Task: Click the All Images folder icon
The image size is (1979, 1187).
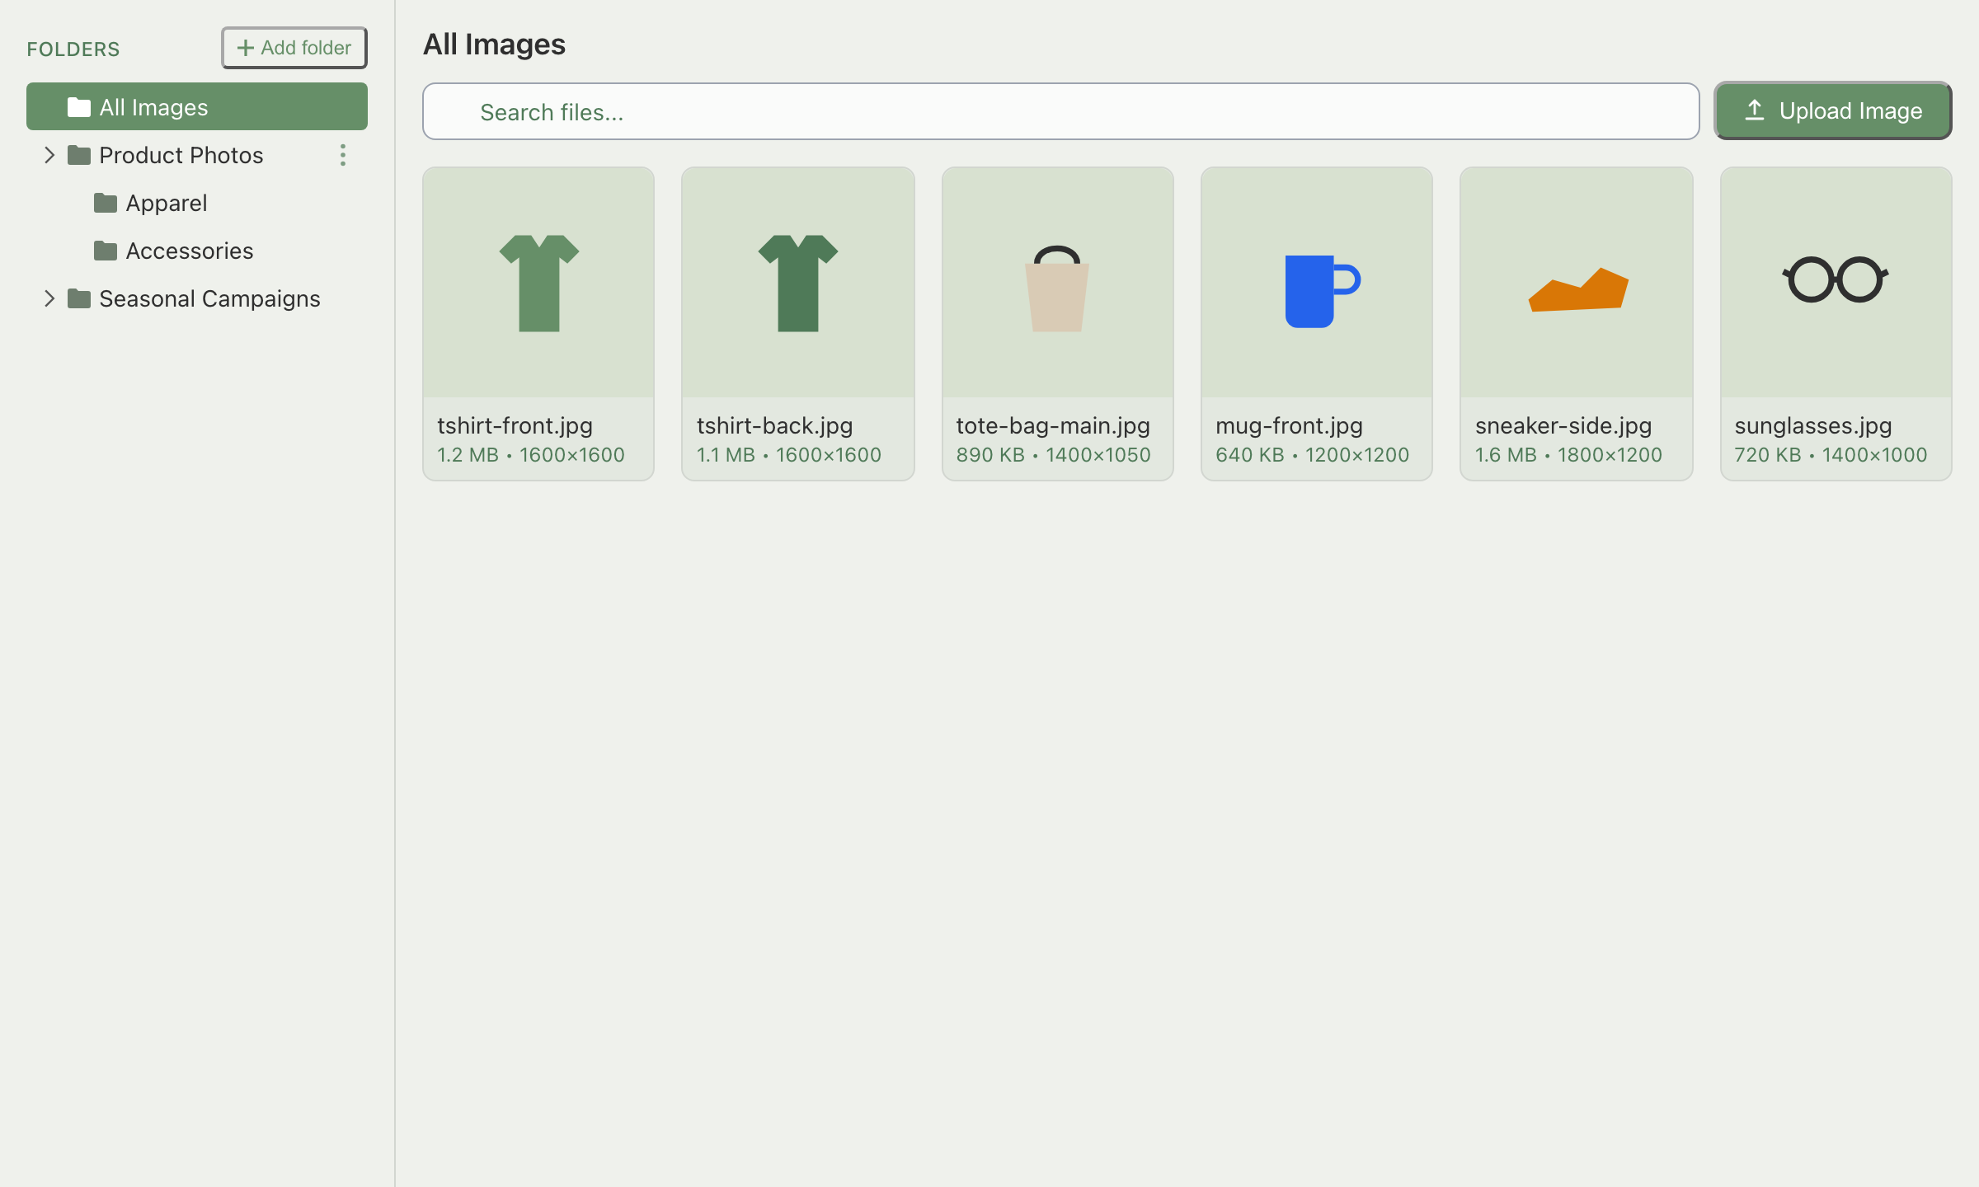Action: (x=78, y=107)
